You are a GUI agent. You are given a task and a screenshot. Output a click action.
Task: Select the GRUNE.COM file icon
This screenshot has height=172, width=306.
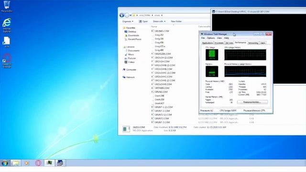tap(153, 92)
